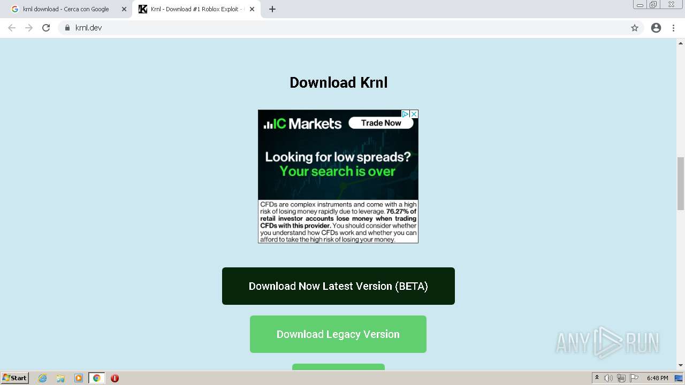
Task: Launch Internet Explorer from the taskbar
Action: point(43,378)
